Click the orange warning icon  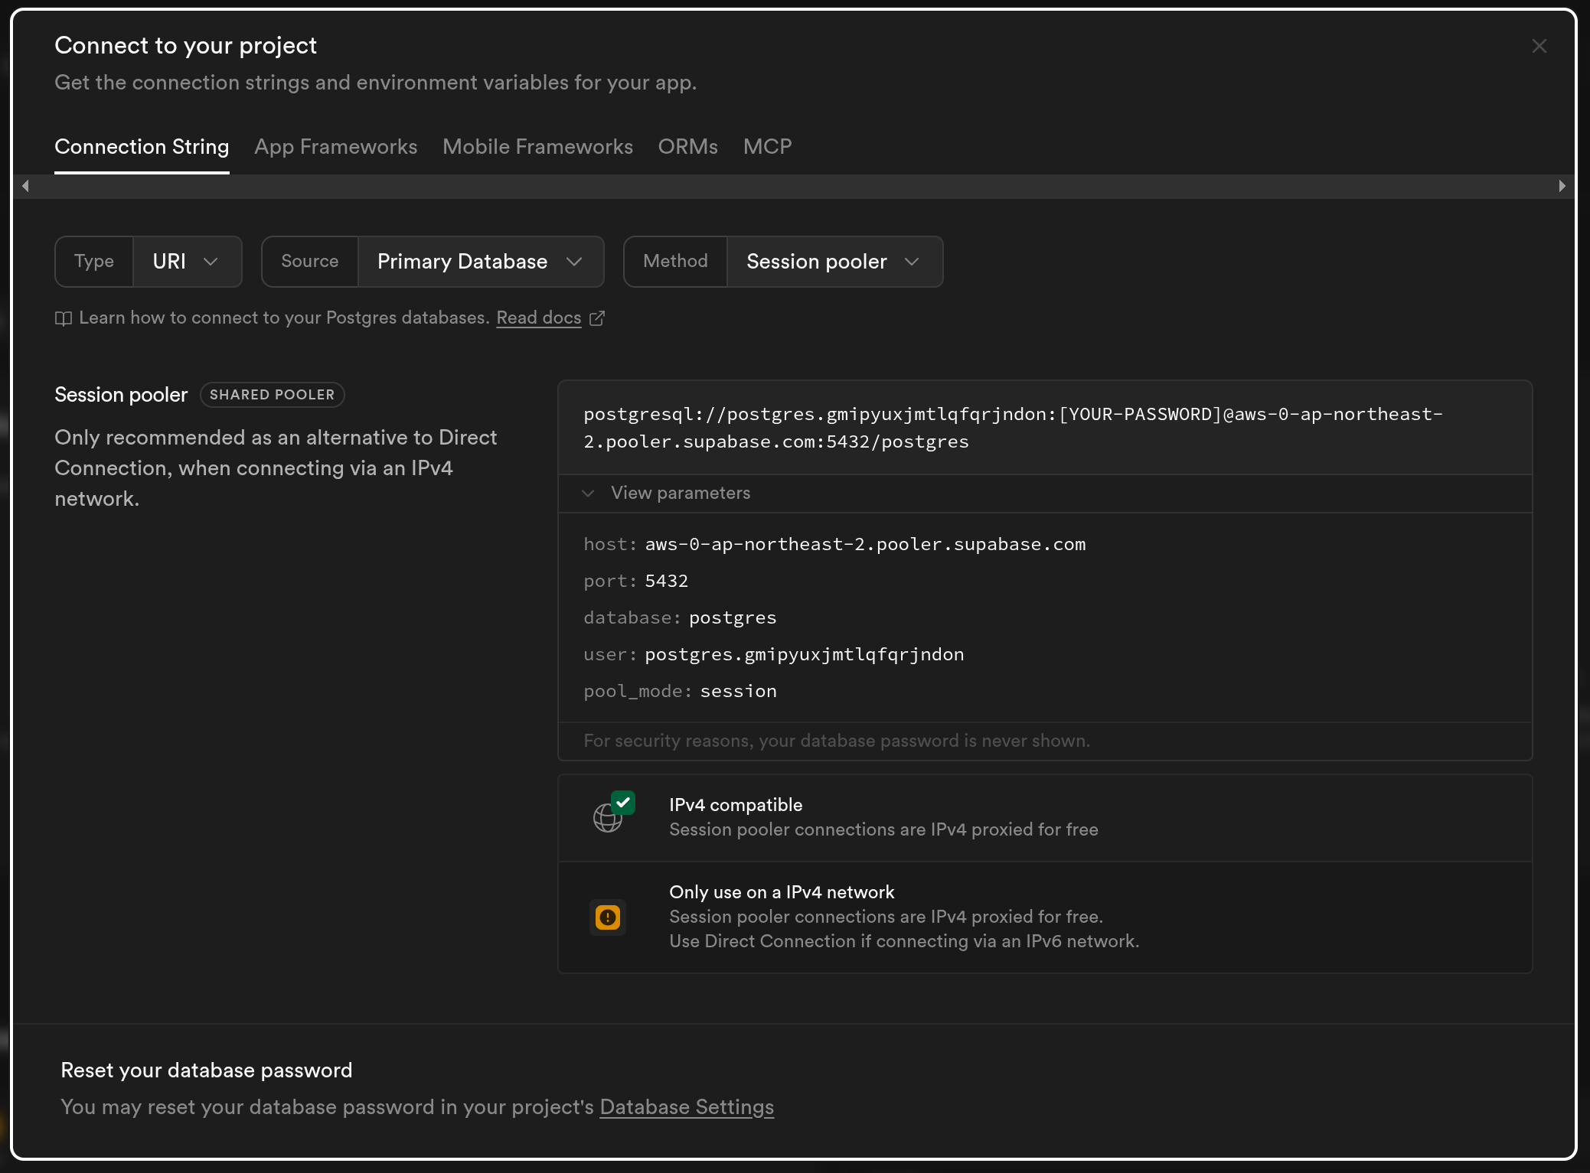[x=608, y=917]
